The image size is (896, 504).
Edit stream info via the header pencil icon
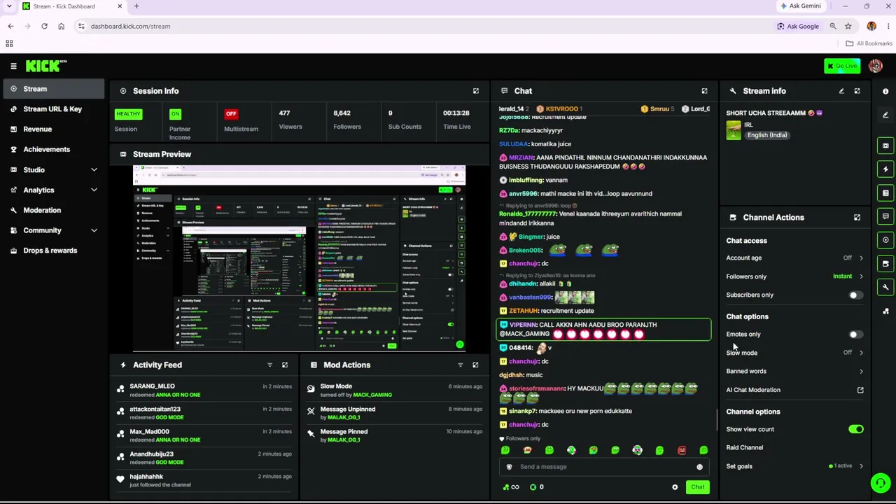(x=841, y=91)
